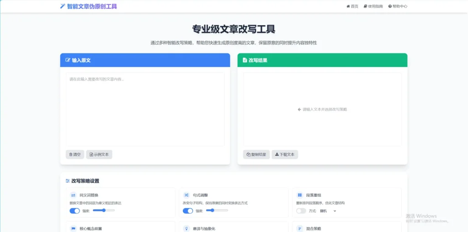Click the document icon beside 改写结果
Screen dimensions: 468x232
click(245, 60)
